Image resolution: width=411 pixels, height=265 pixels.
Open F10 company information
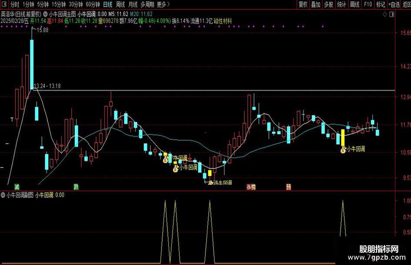(368, 4)
